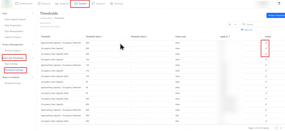Go to page 2 of results

click(281, 128)
